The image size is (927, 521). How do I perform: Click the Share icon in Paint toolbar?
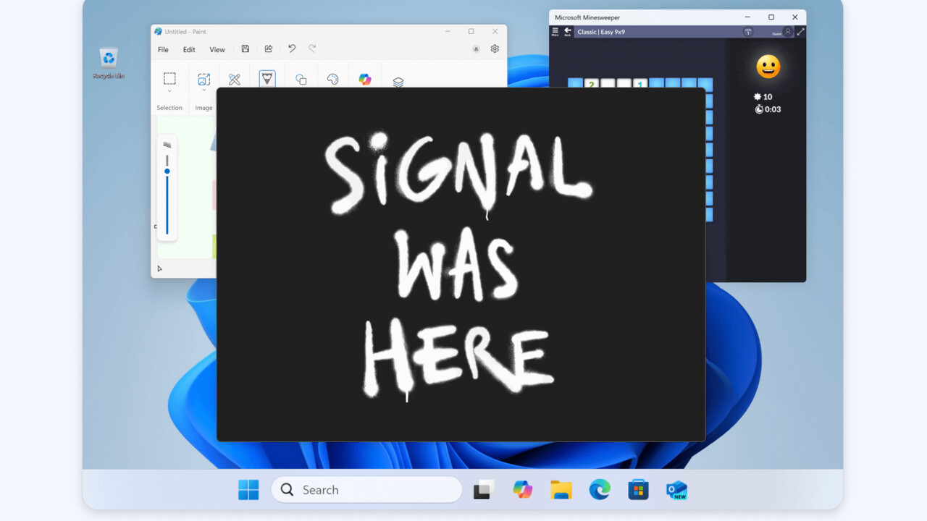(x=269, y=49)
